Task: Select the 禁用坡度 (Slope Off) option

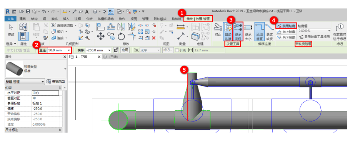Action: [x=286, y=26]
